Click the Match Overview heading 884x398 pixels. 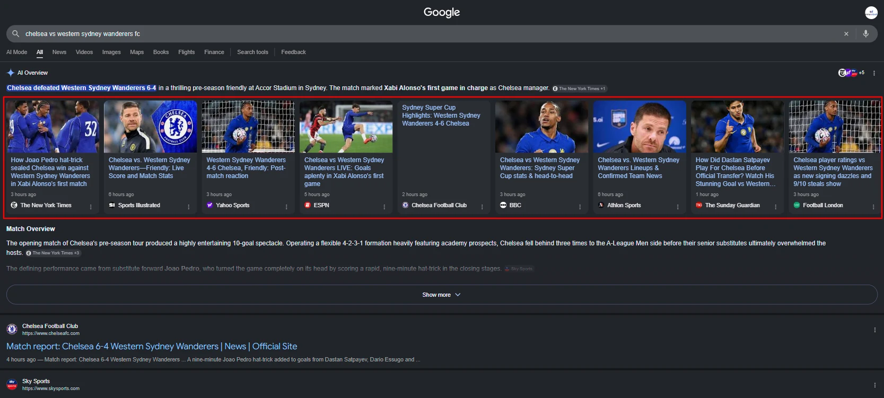(x=31, y=229)
